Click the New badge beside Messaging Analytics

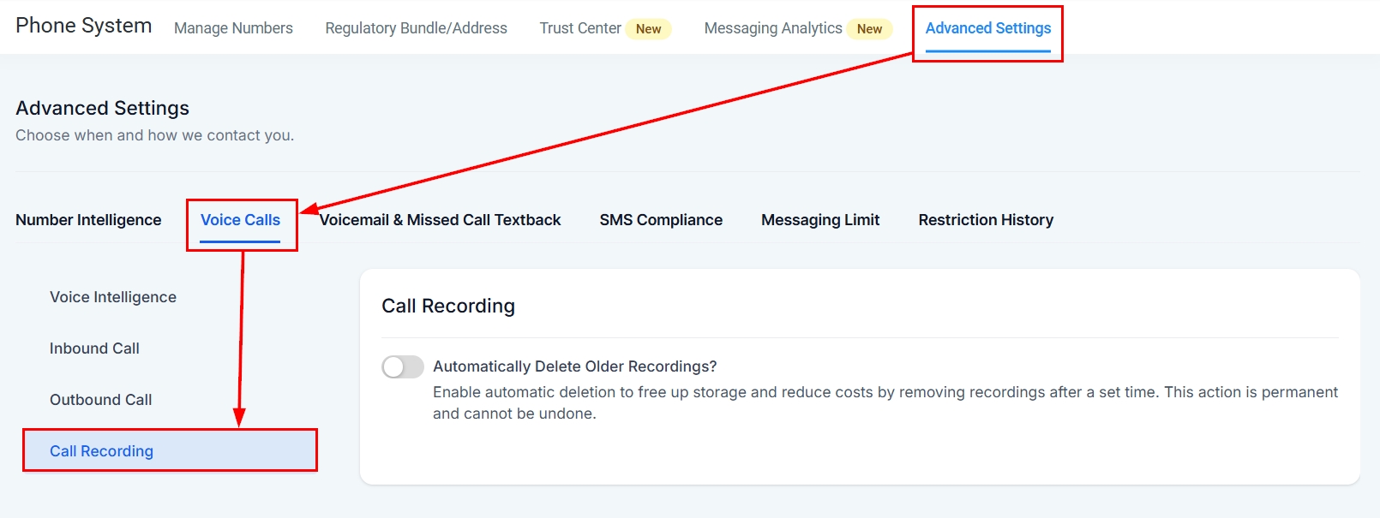pos(869,29)
